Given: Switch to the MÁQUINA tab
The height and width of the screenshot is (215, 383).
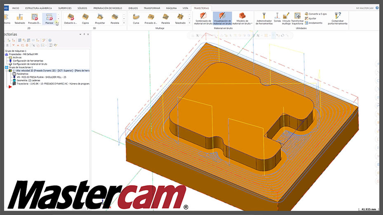Looking at the screenshot, I should [x=172, y=8].
